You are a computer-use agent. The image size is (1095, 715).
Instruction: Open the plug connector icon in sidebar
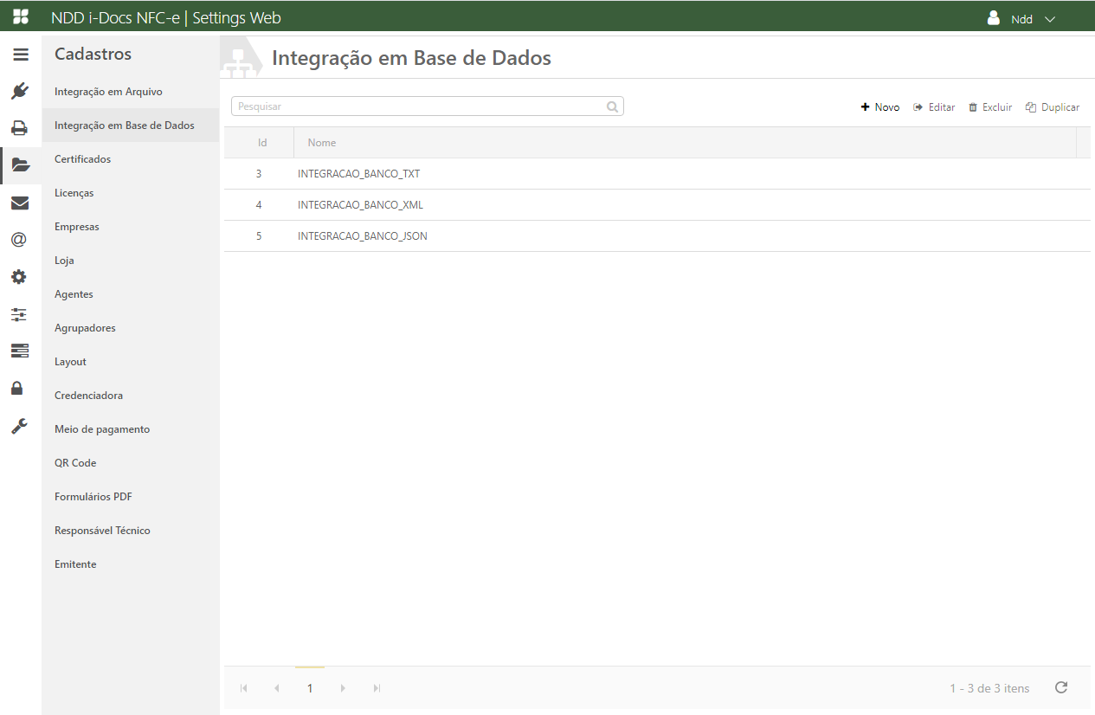click(x=20, y=91)
